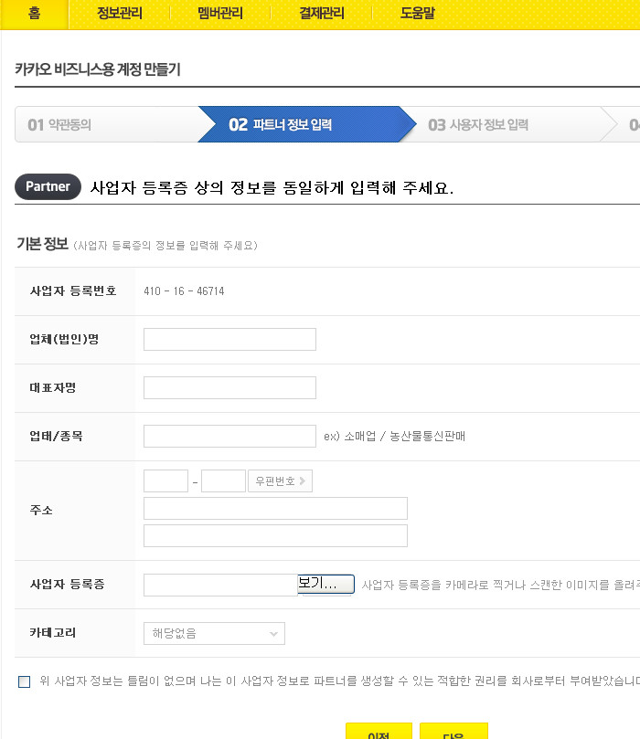Open the 도움말 menu

418,13
